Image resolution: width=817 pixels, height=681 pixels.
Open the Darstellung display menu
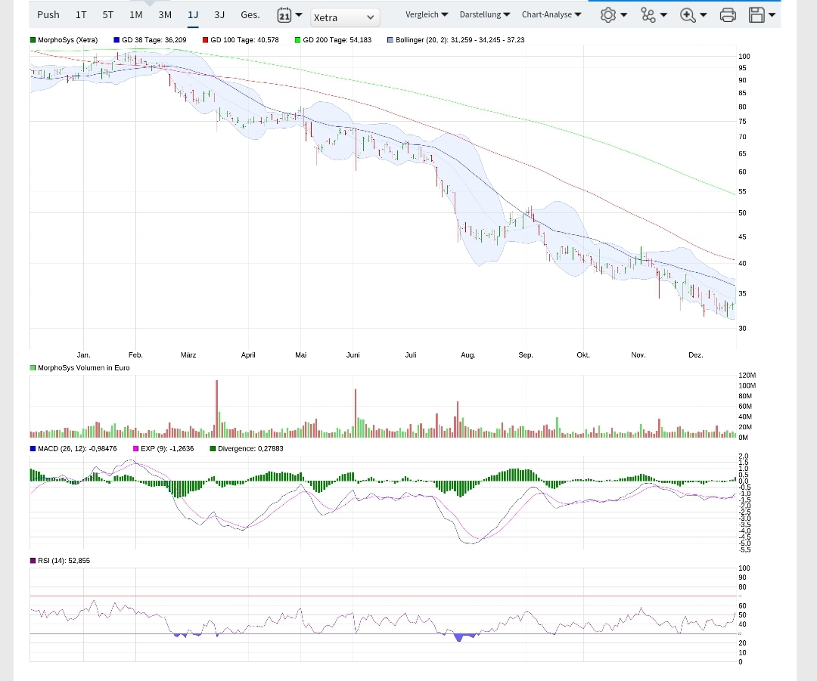[x=485, y=14]
